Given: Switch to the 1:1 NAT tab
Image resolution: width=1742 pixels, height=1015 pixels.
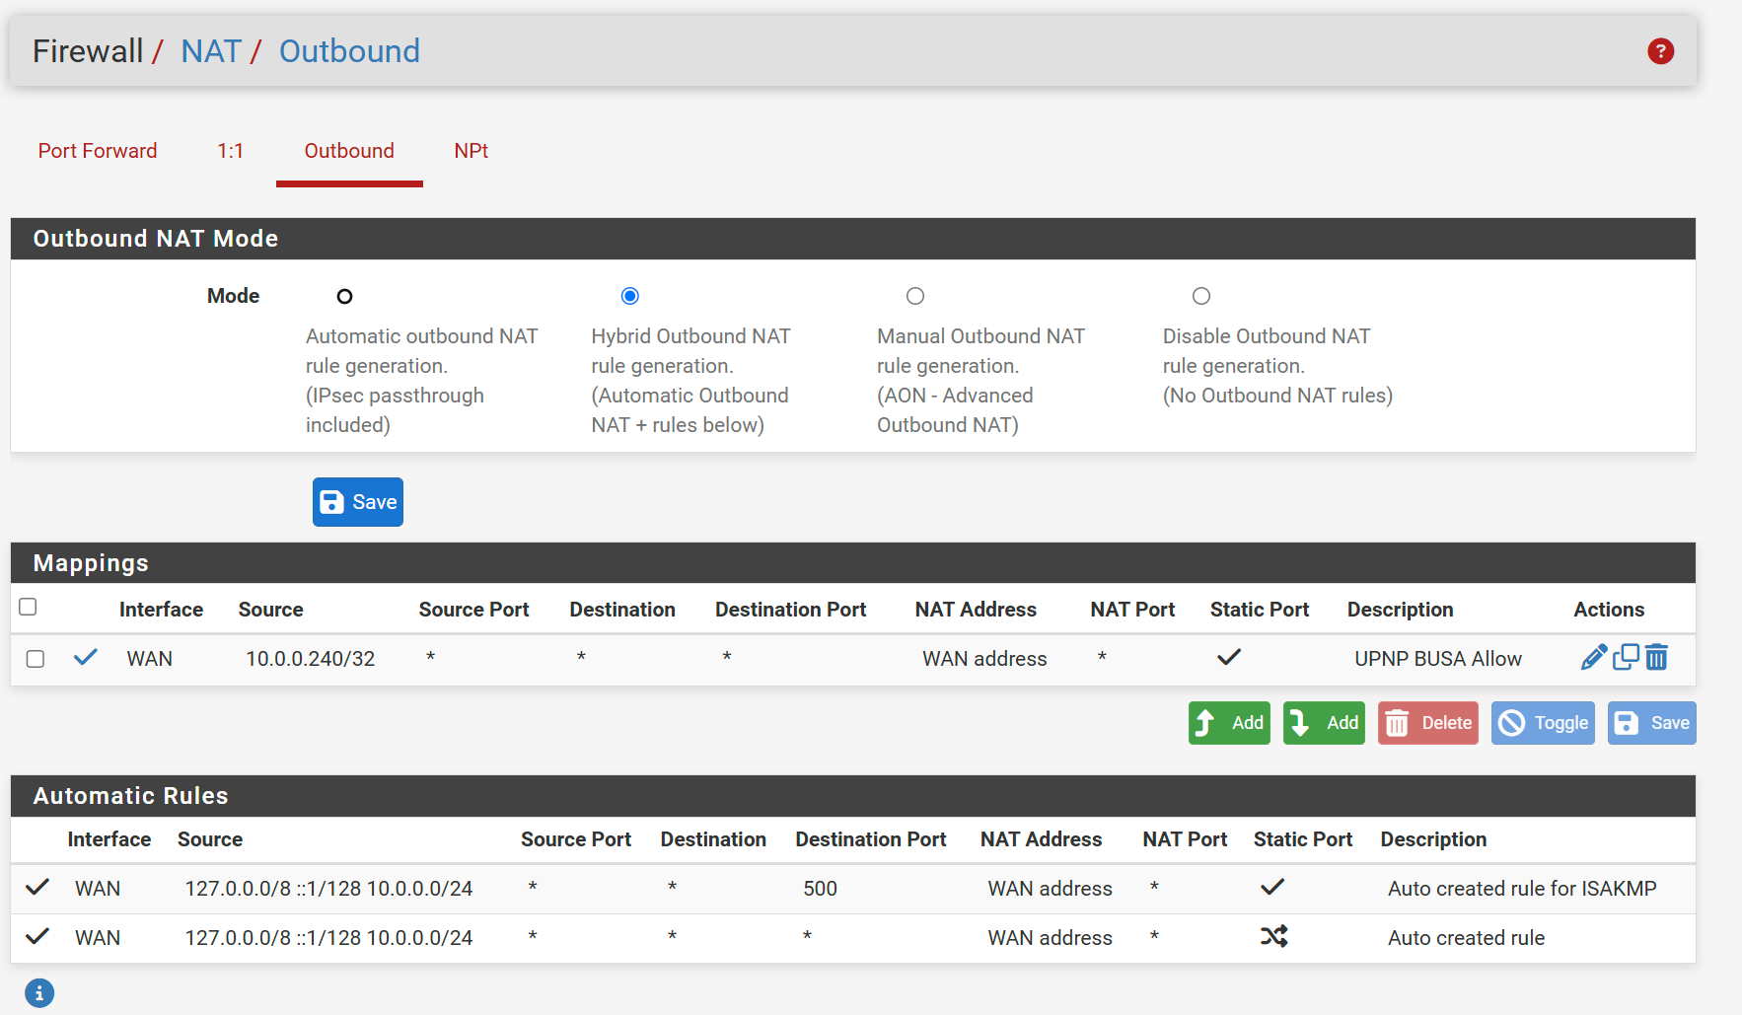Looking at the screenshot, I should tap(230, 151).
